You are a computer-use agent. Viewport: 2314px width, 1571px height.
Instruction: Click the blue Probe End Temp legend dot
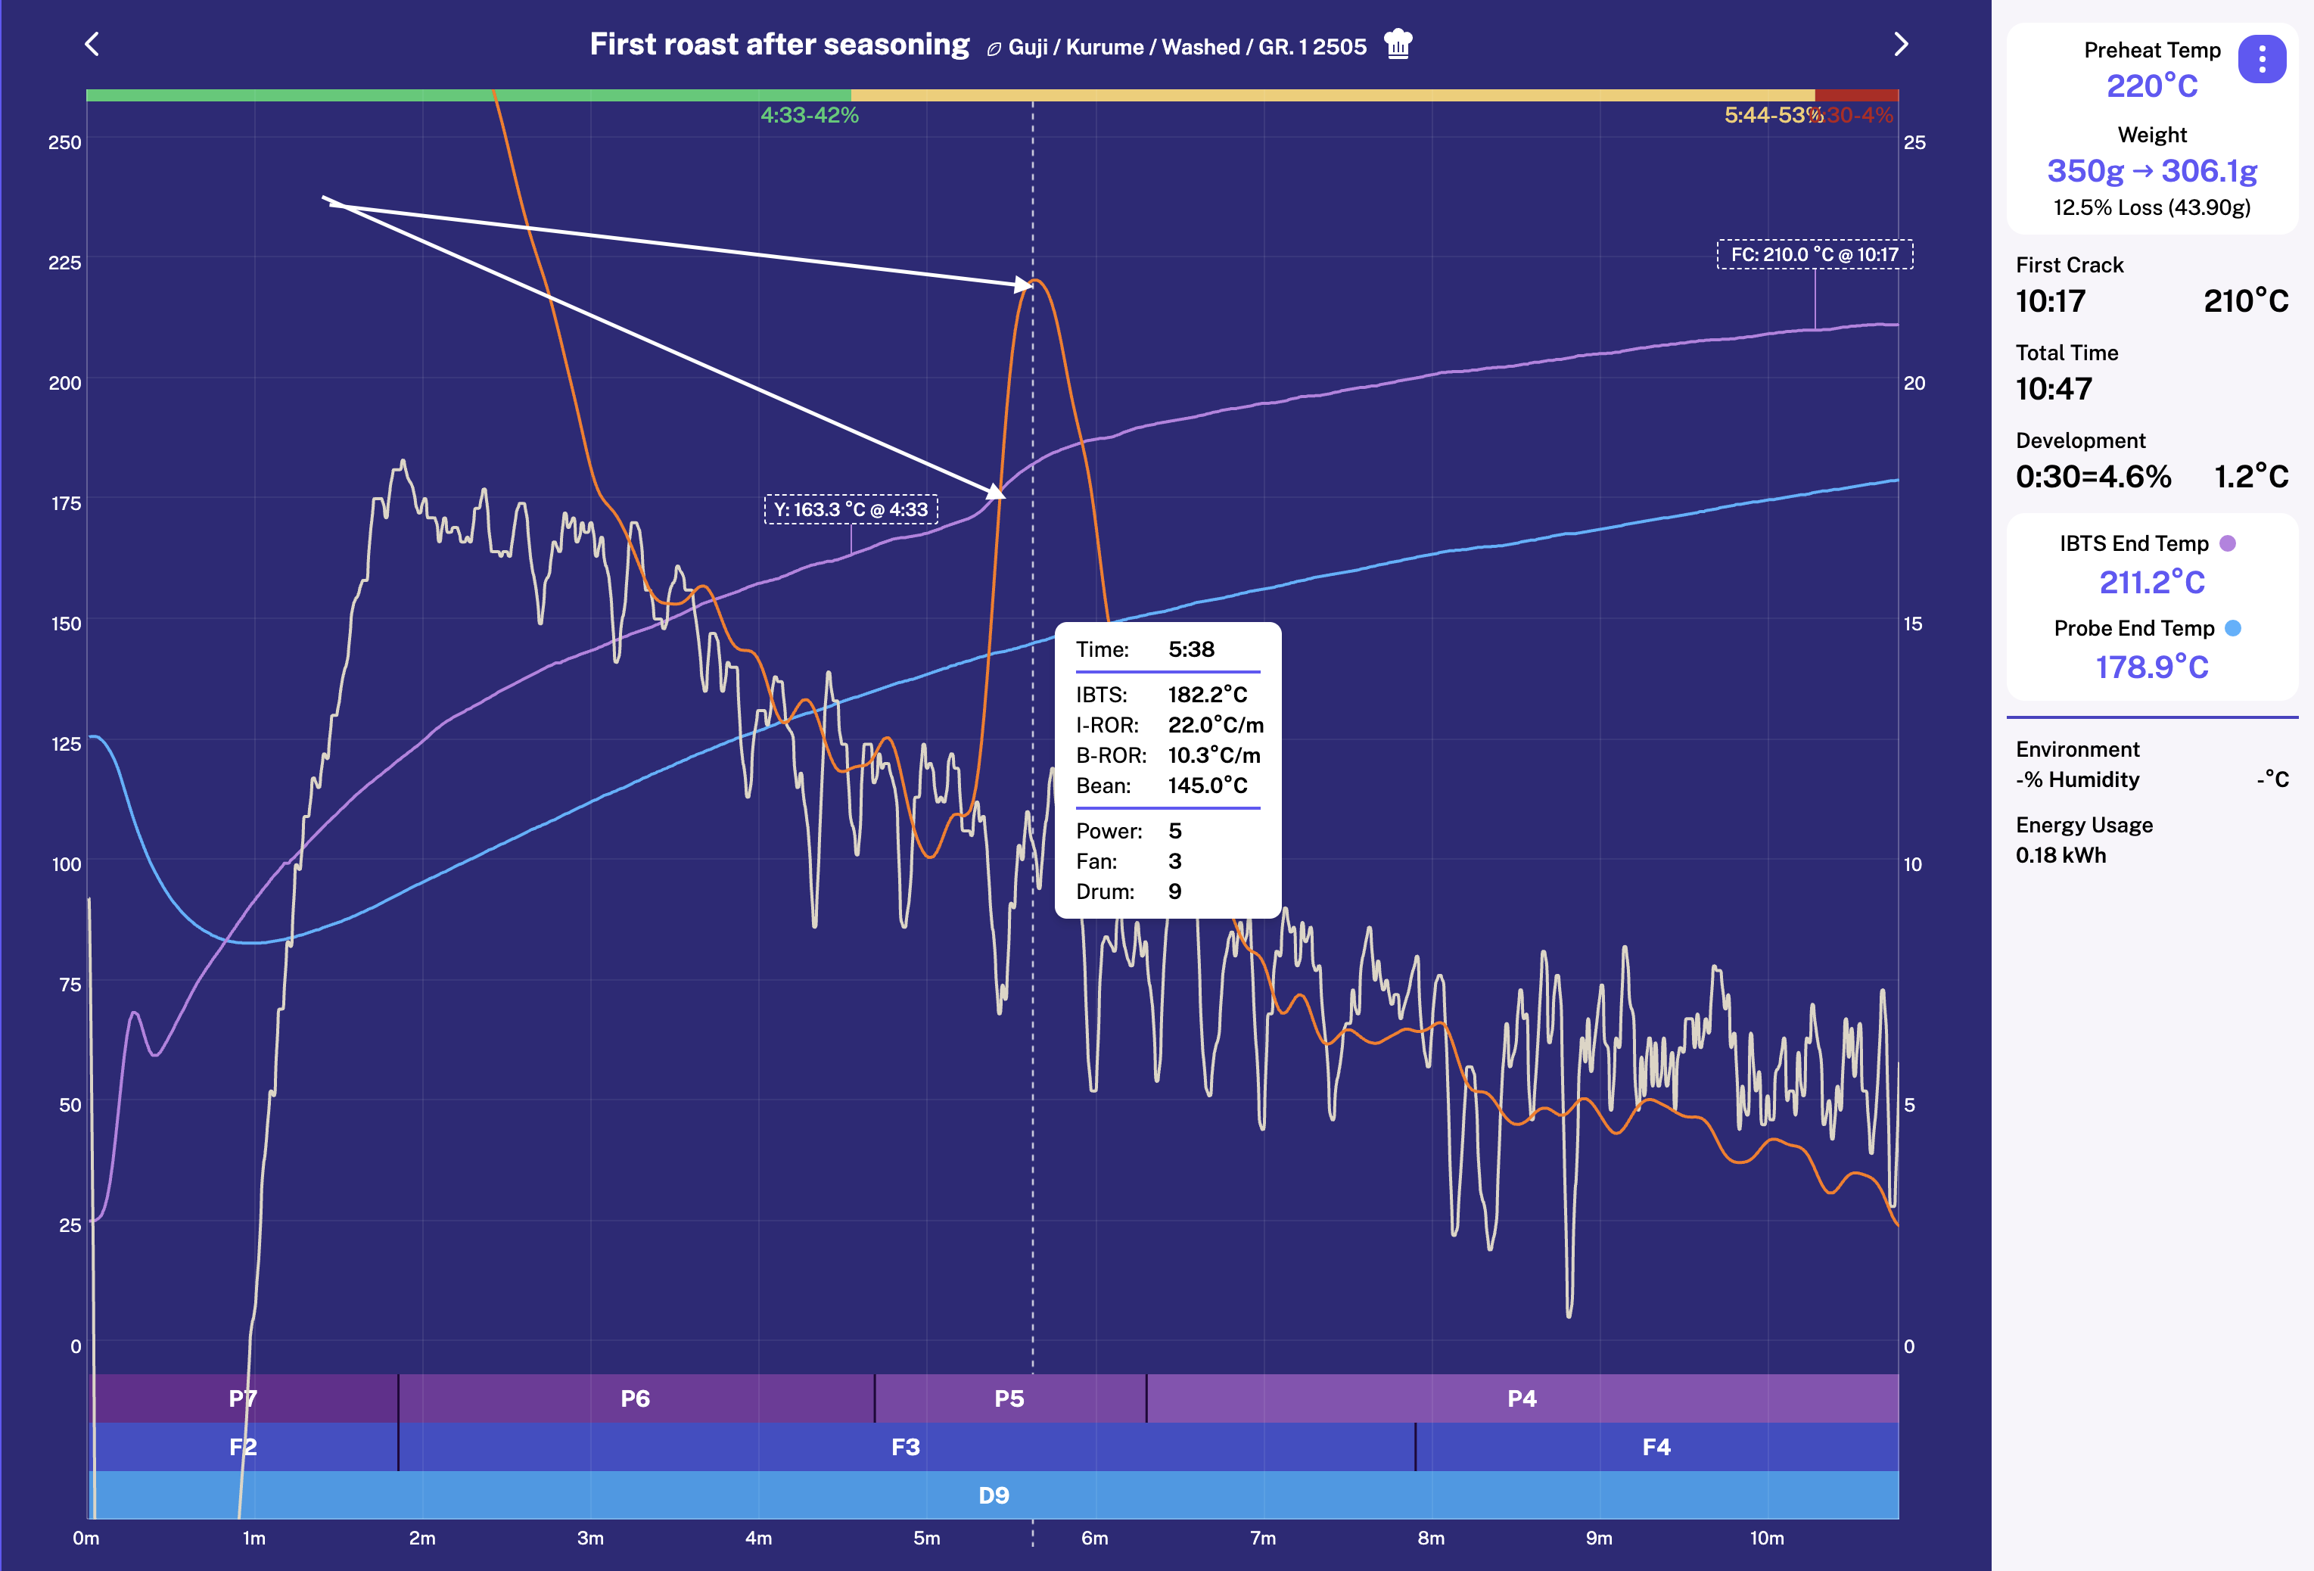[x=2232, y=628]
